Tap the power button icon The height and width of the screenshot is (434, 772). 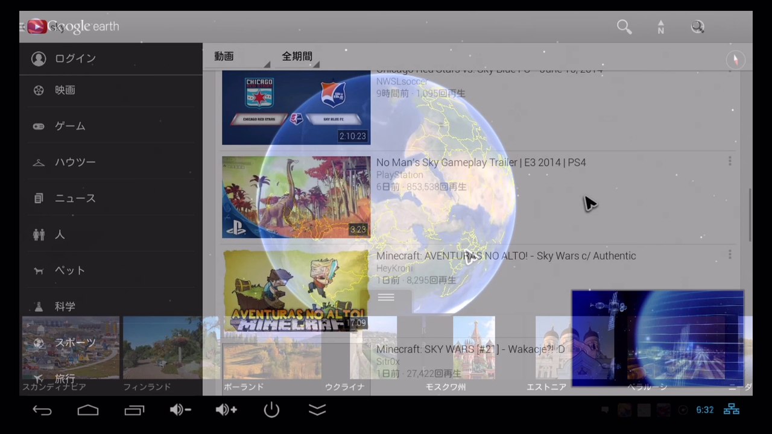[x=271, y=410]
